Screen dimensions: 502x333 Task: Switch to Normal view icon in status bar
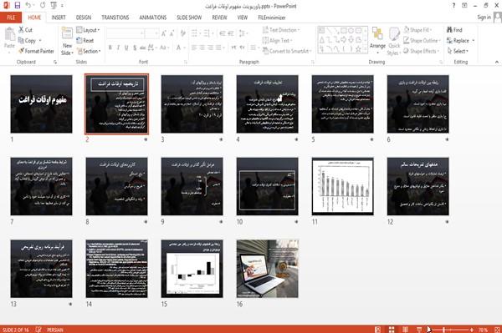point(378,330)
